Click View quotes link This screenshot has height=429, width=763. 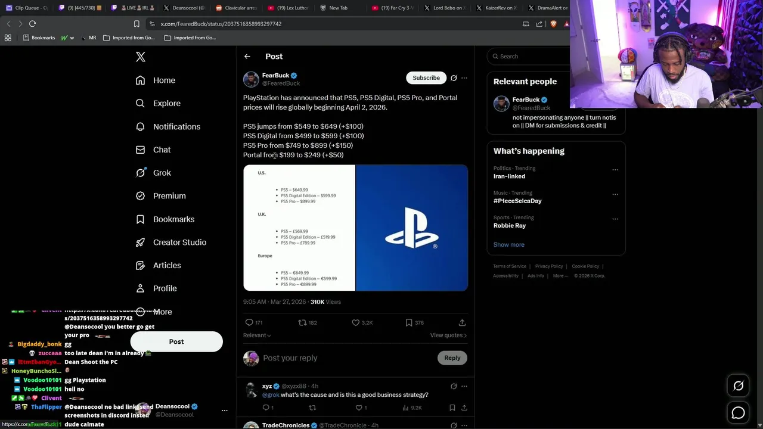pyautogui.click(x=448, y=335)
